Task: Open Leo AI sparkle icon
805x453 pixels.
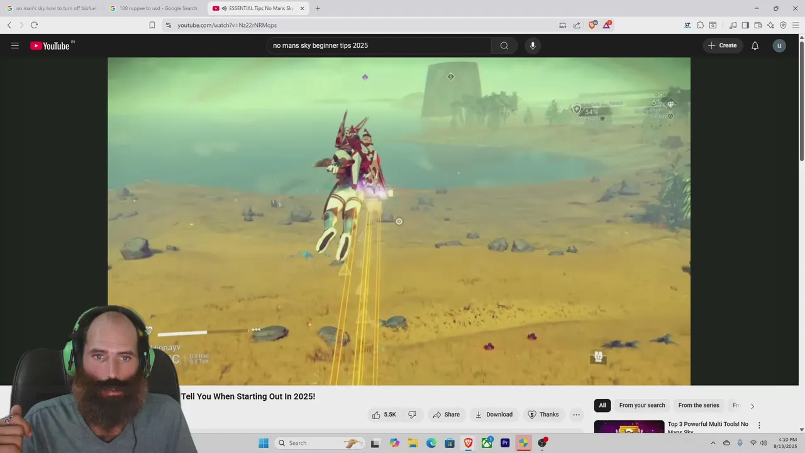Action: click(770, 25)
